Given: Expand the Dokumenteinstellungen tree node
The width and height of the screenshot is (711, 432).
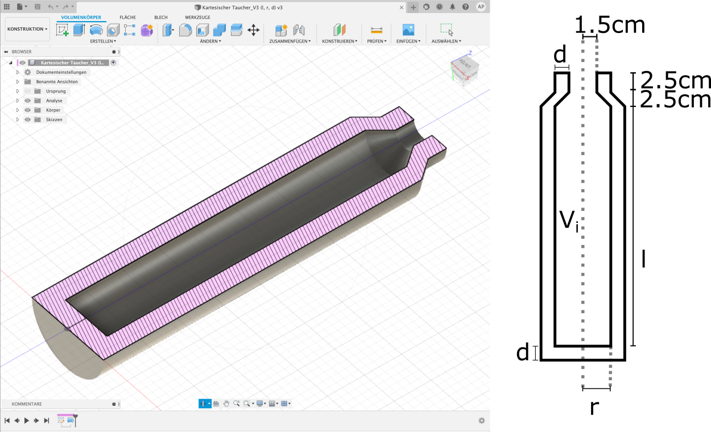Looking at the screenshot, I should point(18,72).
